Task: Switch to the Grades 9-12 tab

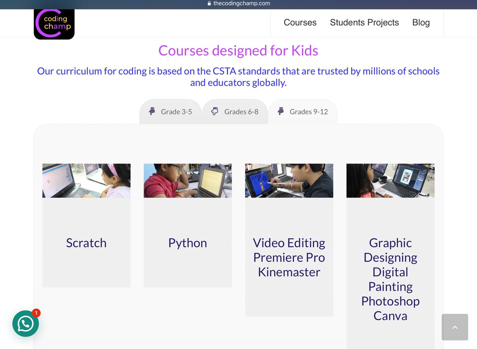Action: click(x=303, y=112)
